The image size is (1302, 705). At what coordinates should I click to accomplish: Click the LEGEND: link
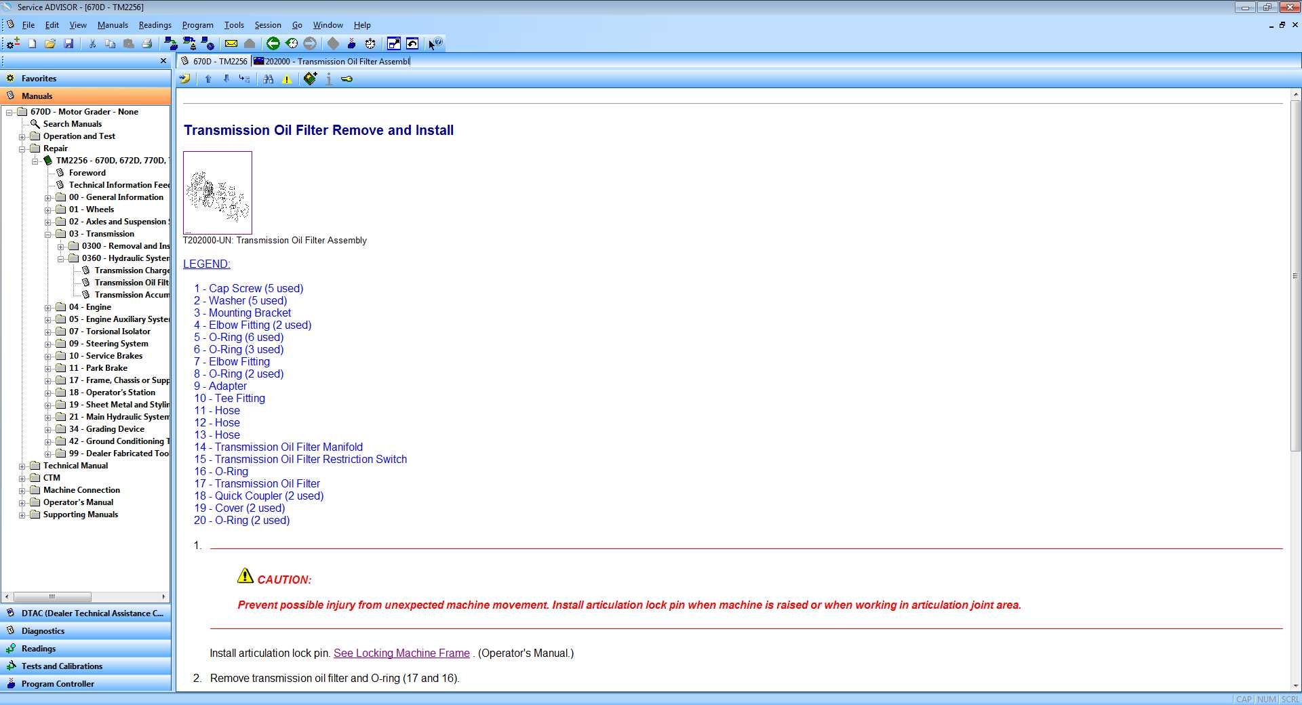coord(207,264)
